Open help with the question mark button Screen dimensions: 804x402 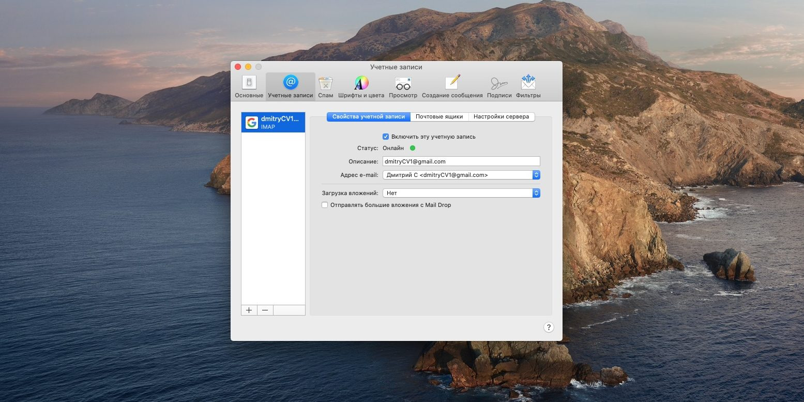[549, 327]
